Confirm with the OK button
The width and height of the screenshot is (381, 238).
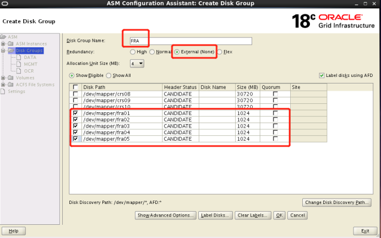click(x=279, y=215)
